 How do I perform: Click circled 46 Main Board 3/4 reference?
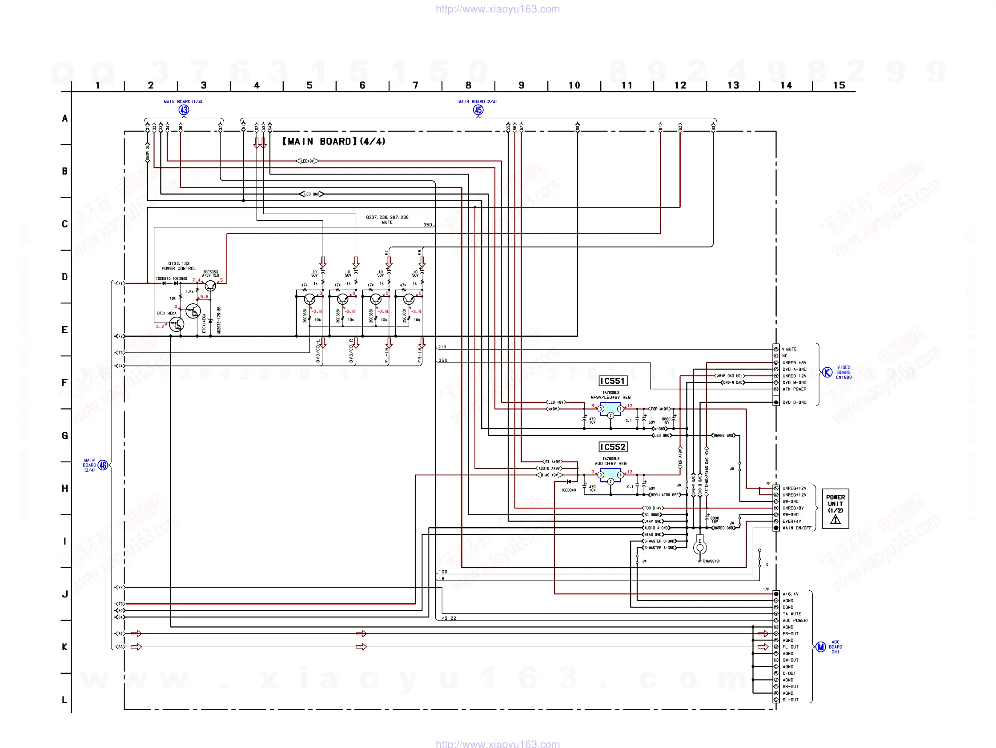[103, 465]
